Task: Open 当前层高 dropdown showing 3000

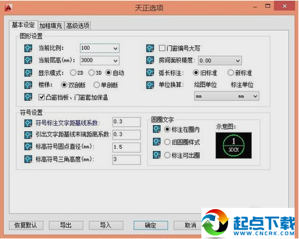Action: (x=99, y=60)
